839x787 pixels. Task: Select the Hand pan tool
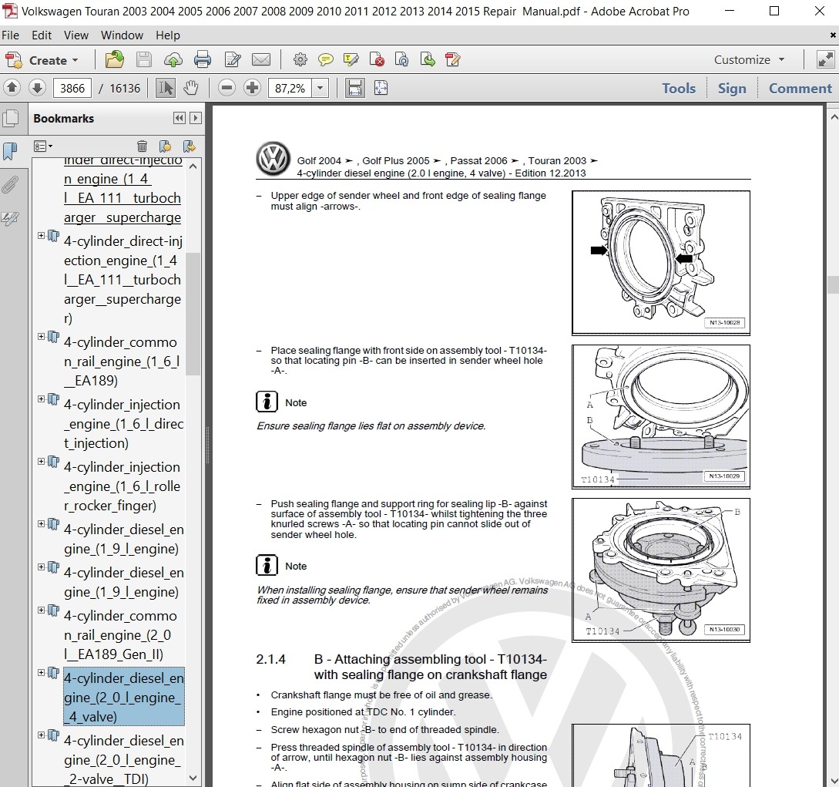[x=190, y=88]
